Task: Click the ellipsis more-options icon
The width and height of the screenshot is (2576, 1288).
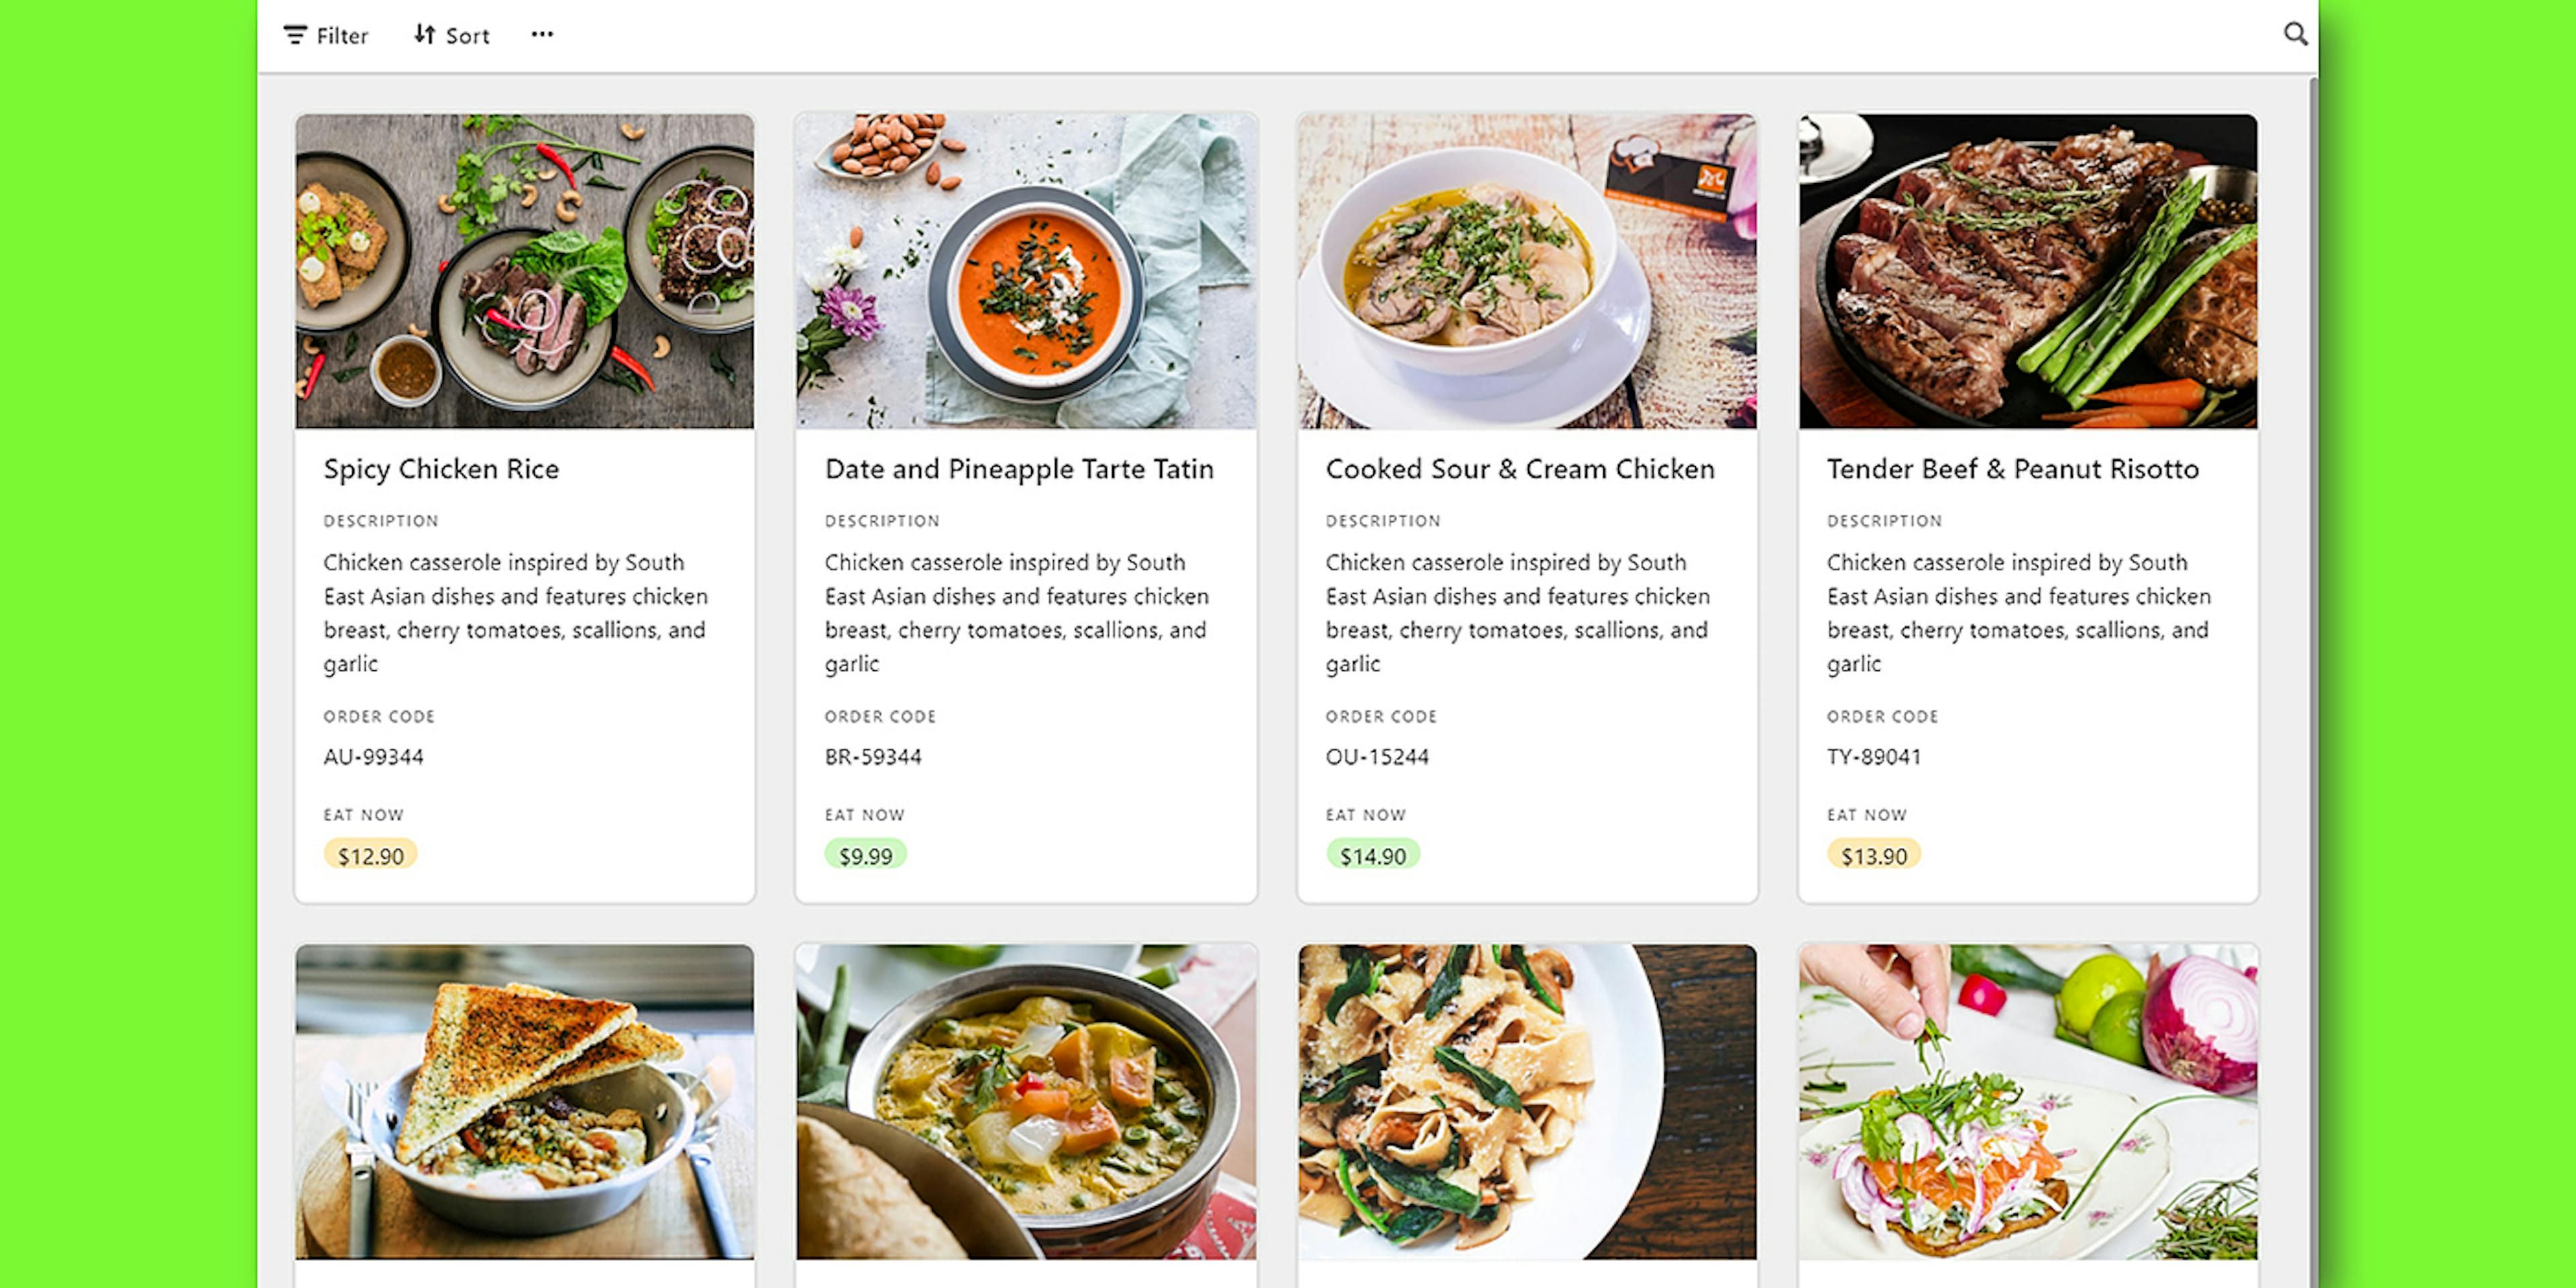Action: (x=542, y=35)
